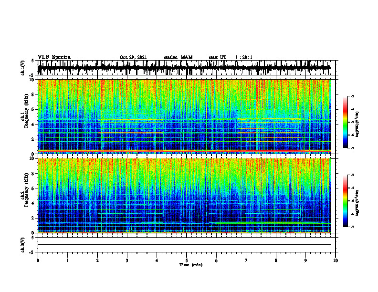Image resolution: width=378 pixels, height=292 pixels.
Task: Click the "ch.3(V)" axis label
Action: click(x=23, y=245)
